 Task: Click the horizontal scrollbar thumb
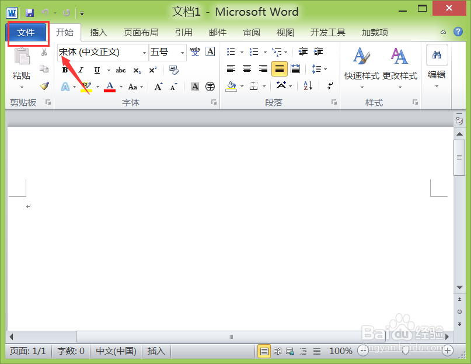[231, 337]
